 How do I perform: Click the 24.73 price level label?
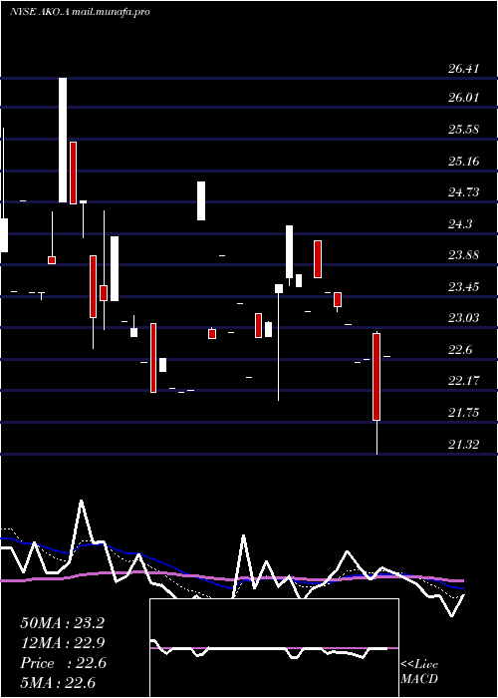click(464, 192)
